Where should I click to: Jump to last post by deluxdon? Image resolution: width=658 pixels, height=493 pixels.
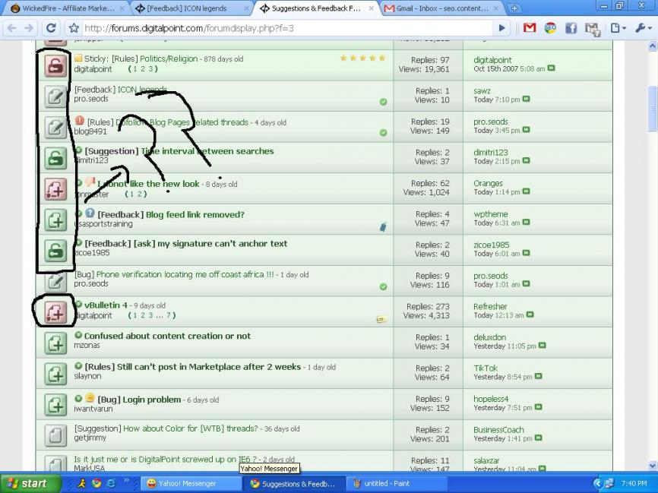tap(543, 346)
